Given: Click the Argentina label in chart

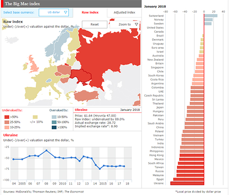Looking at the screenshot, I should click(157, 84).
